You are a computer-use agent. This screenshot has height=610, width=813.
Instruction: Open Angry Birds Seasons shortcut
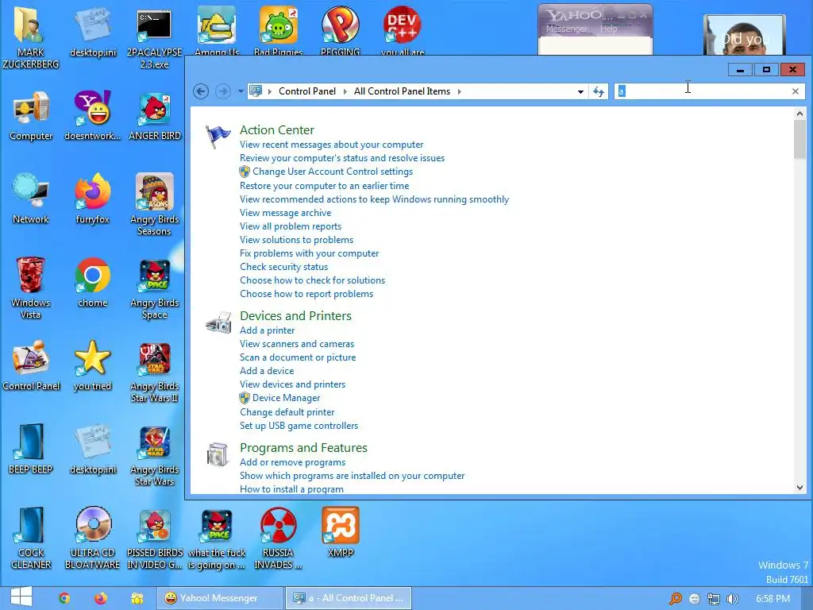tap(154, 203)
